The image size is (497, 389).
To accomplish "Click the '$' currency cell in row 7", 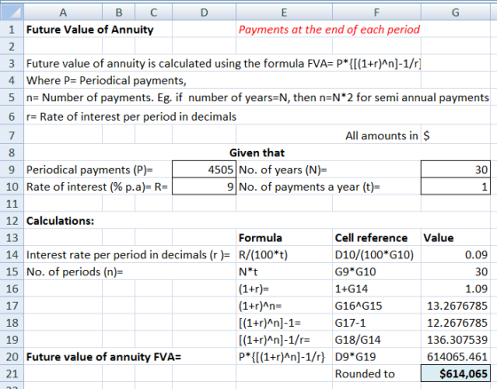I will pos(455,136).
